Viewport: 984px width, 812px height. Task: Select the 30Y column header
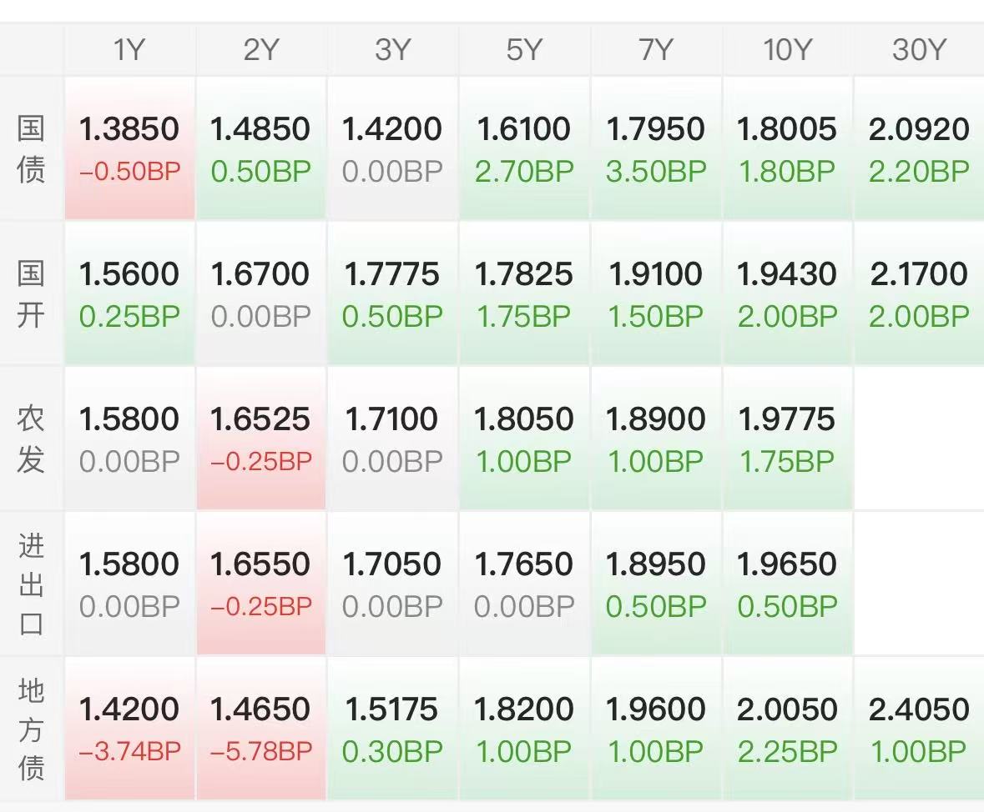coord(919,49)
